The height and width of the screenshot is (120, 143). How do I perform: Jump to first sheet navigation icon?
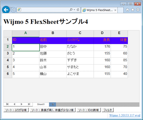pyautogui.click(x=7, y=104)
